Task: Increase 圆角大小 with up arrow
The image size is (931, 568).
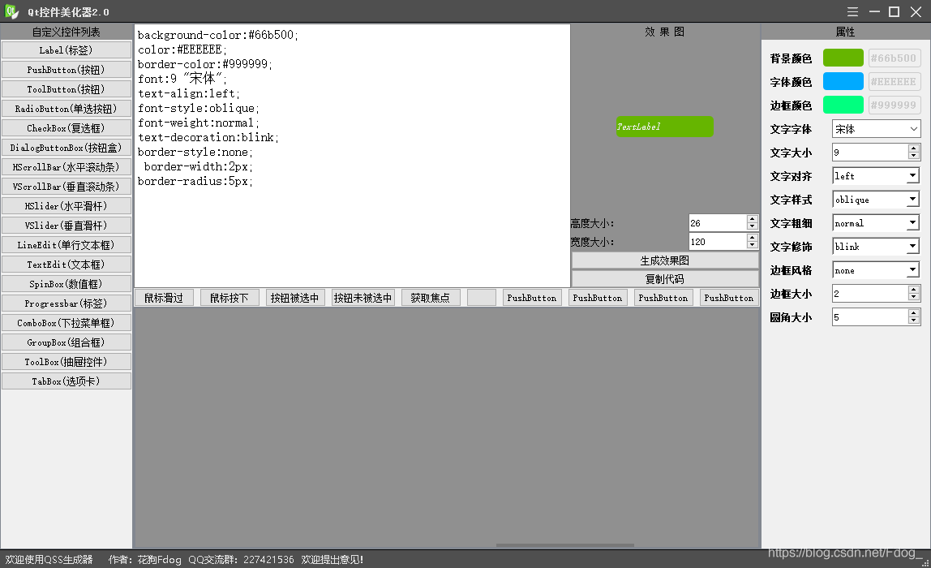Action: (914, 313)
